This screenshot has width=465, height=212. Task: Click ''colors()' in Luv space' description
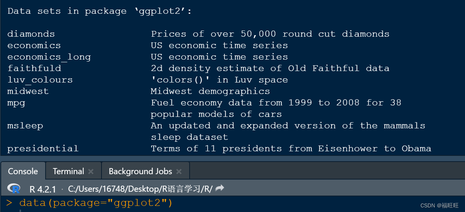pyautogui.click(x=219, y=80)
